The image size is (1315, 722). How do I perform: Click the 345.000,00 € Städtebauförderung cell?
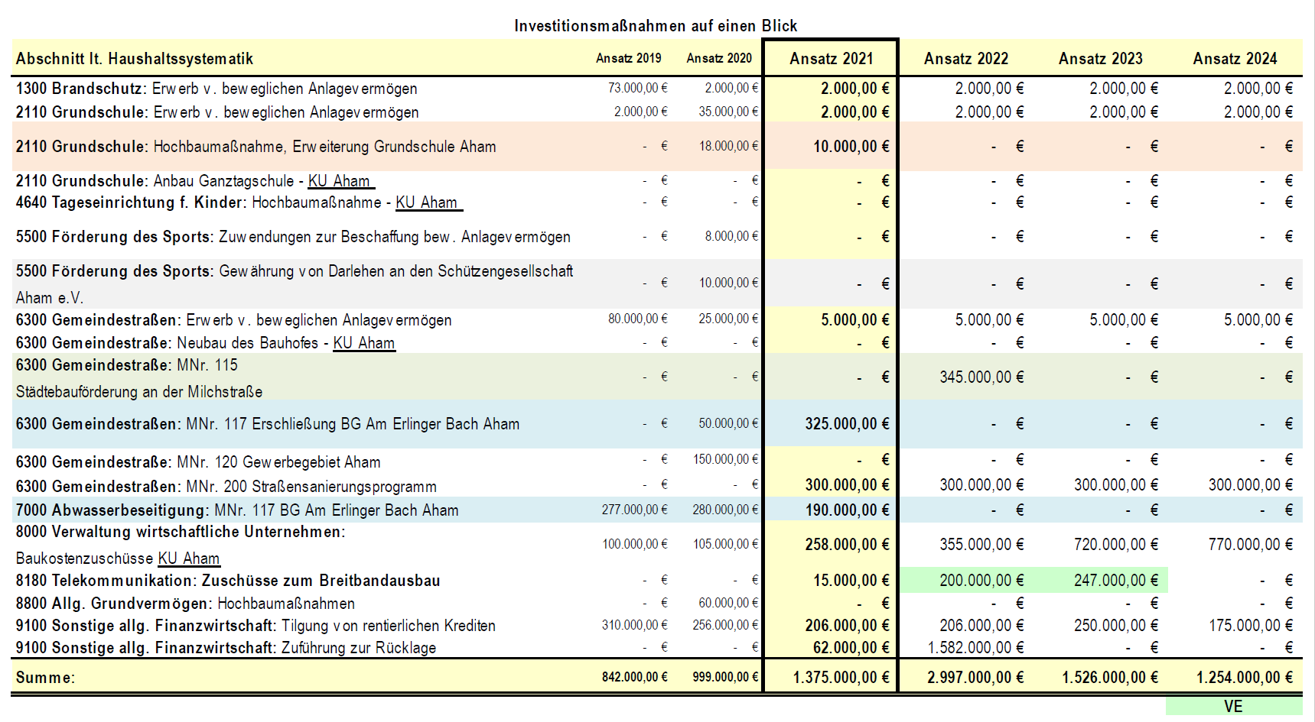pos(981,377)
